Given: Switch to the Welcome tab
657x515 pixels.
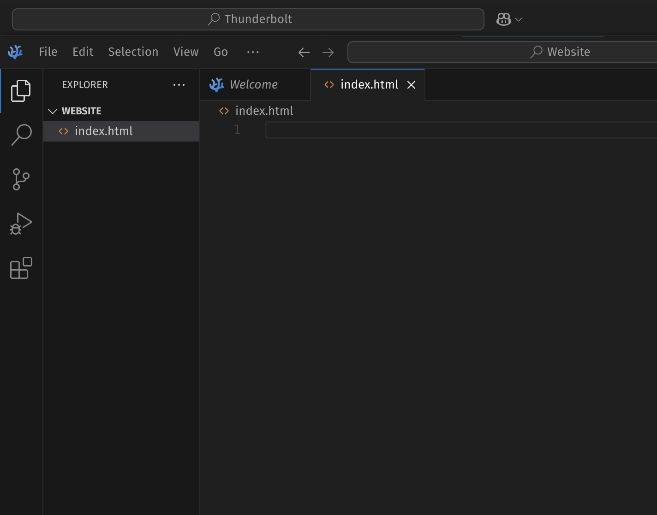Looking at the screenshot, I should tap(253, 85).
